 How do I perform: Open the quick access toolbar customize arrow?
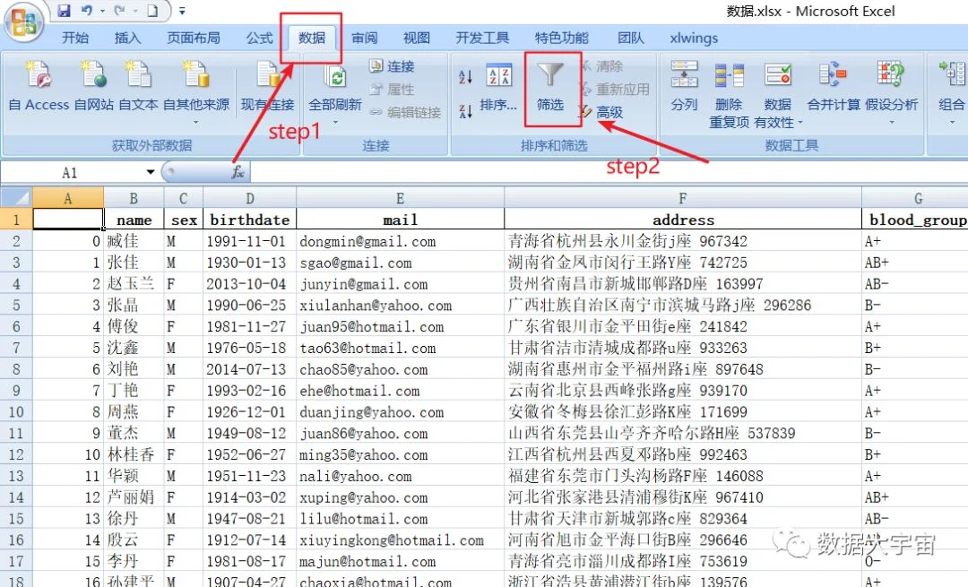tap(182, 11)
